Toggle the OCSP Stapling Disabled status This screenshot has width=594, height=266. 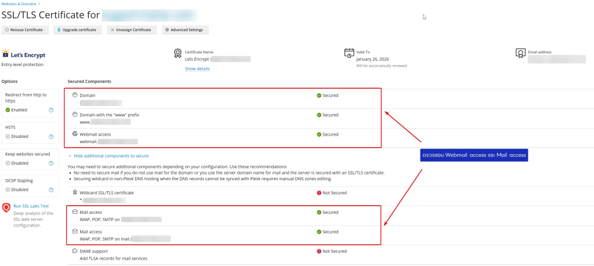coord(16,190)
